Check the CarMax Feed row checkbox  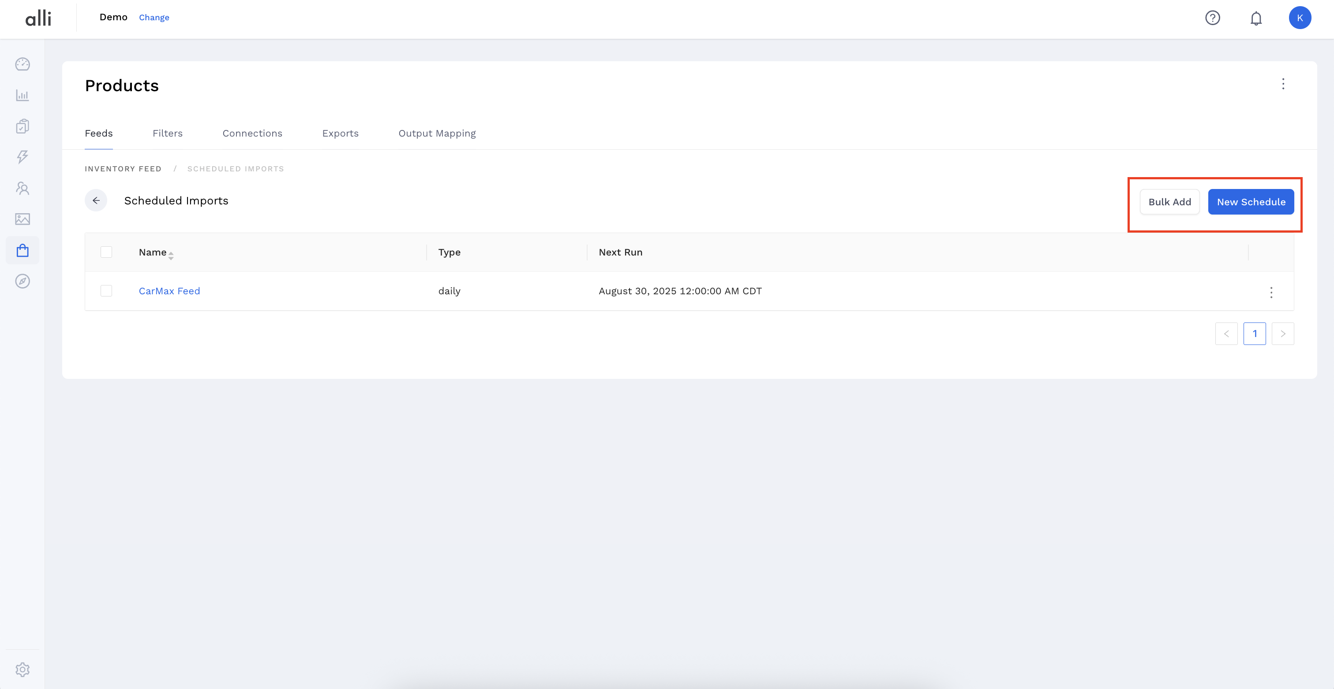[106, 291]
